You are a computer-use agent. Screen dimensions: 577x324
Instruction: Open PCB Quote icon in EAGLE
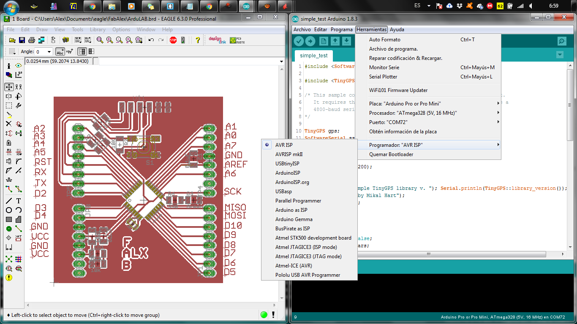[x=237, y=40]
